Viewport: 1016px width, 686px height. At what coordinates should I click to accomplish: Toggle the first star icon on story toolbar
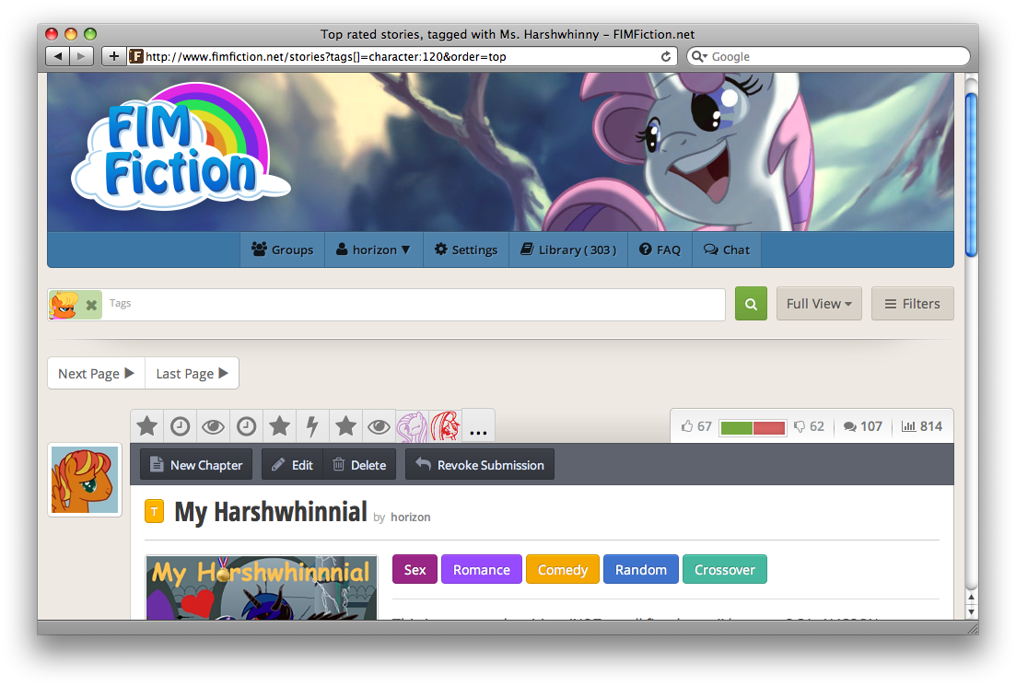pos(146,426)
